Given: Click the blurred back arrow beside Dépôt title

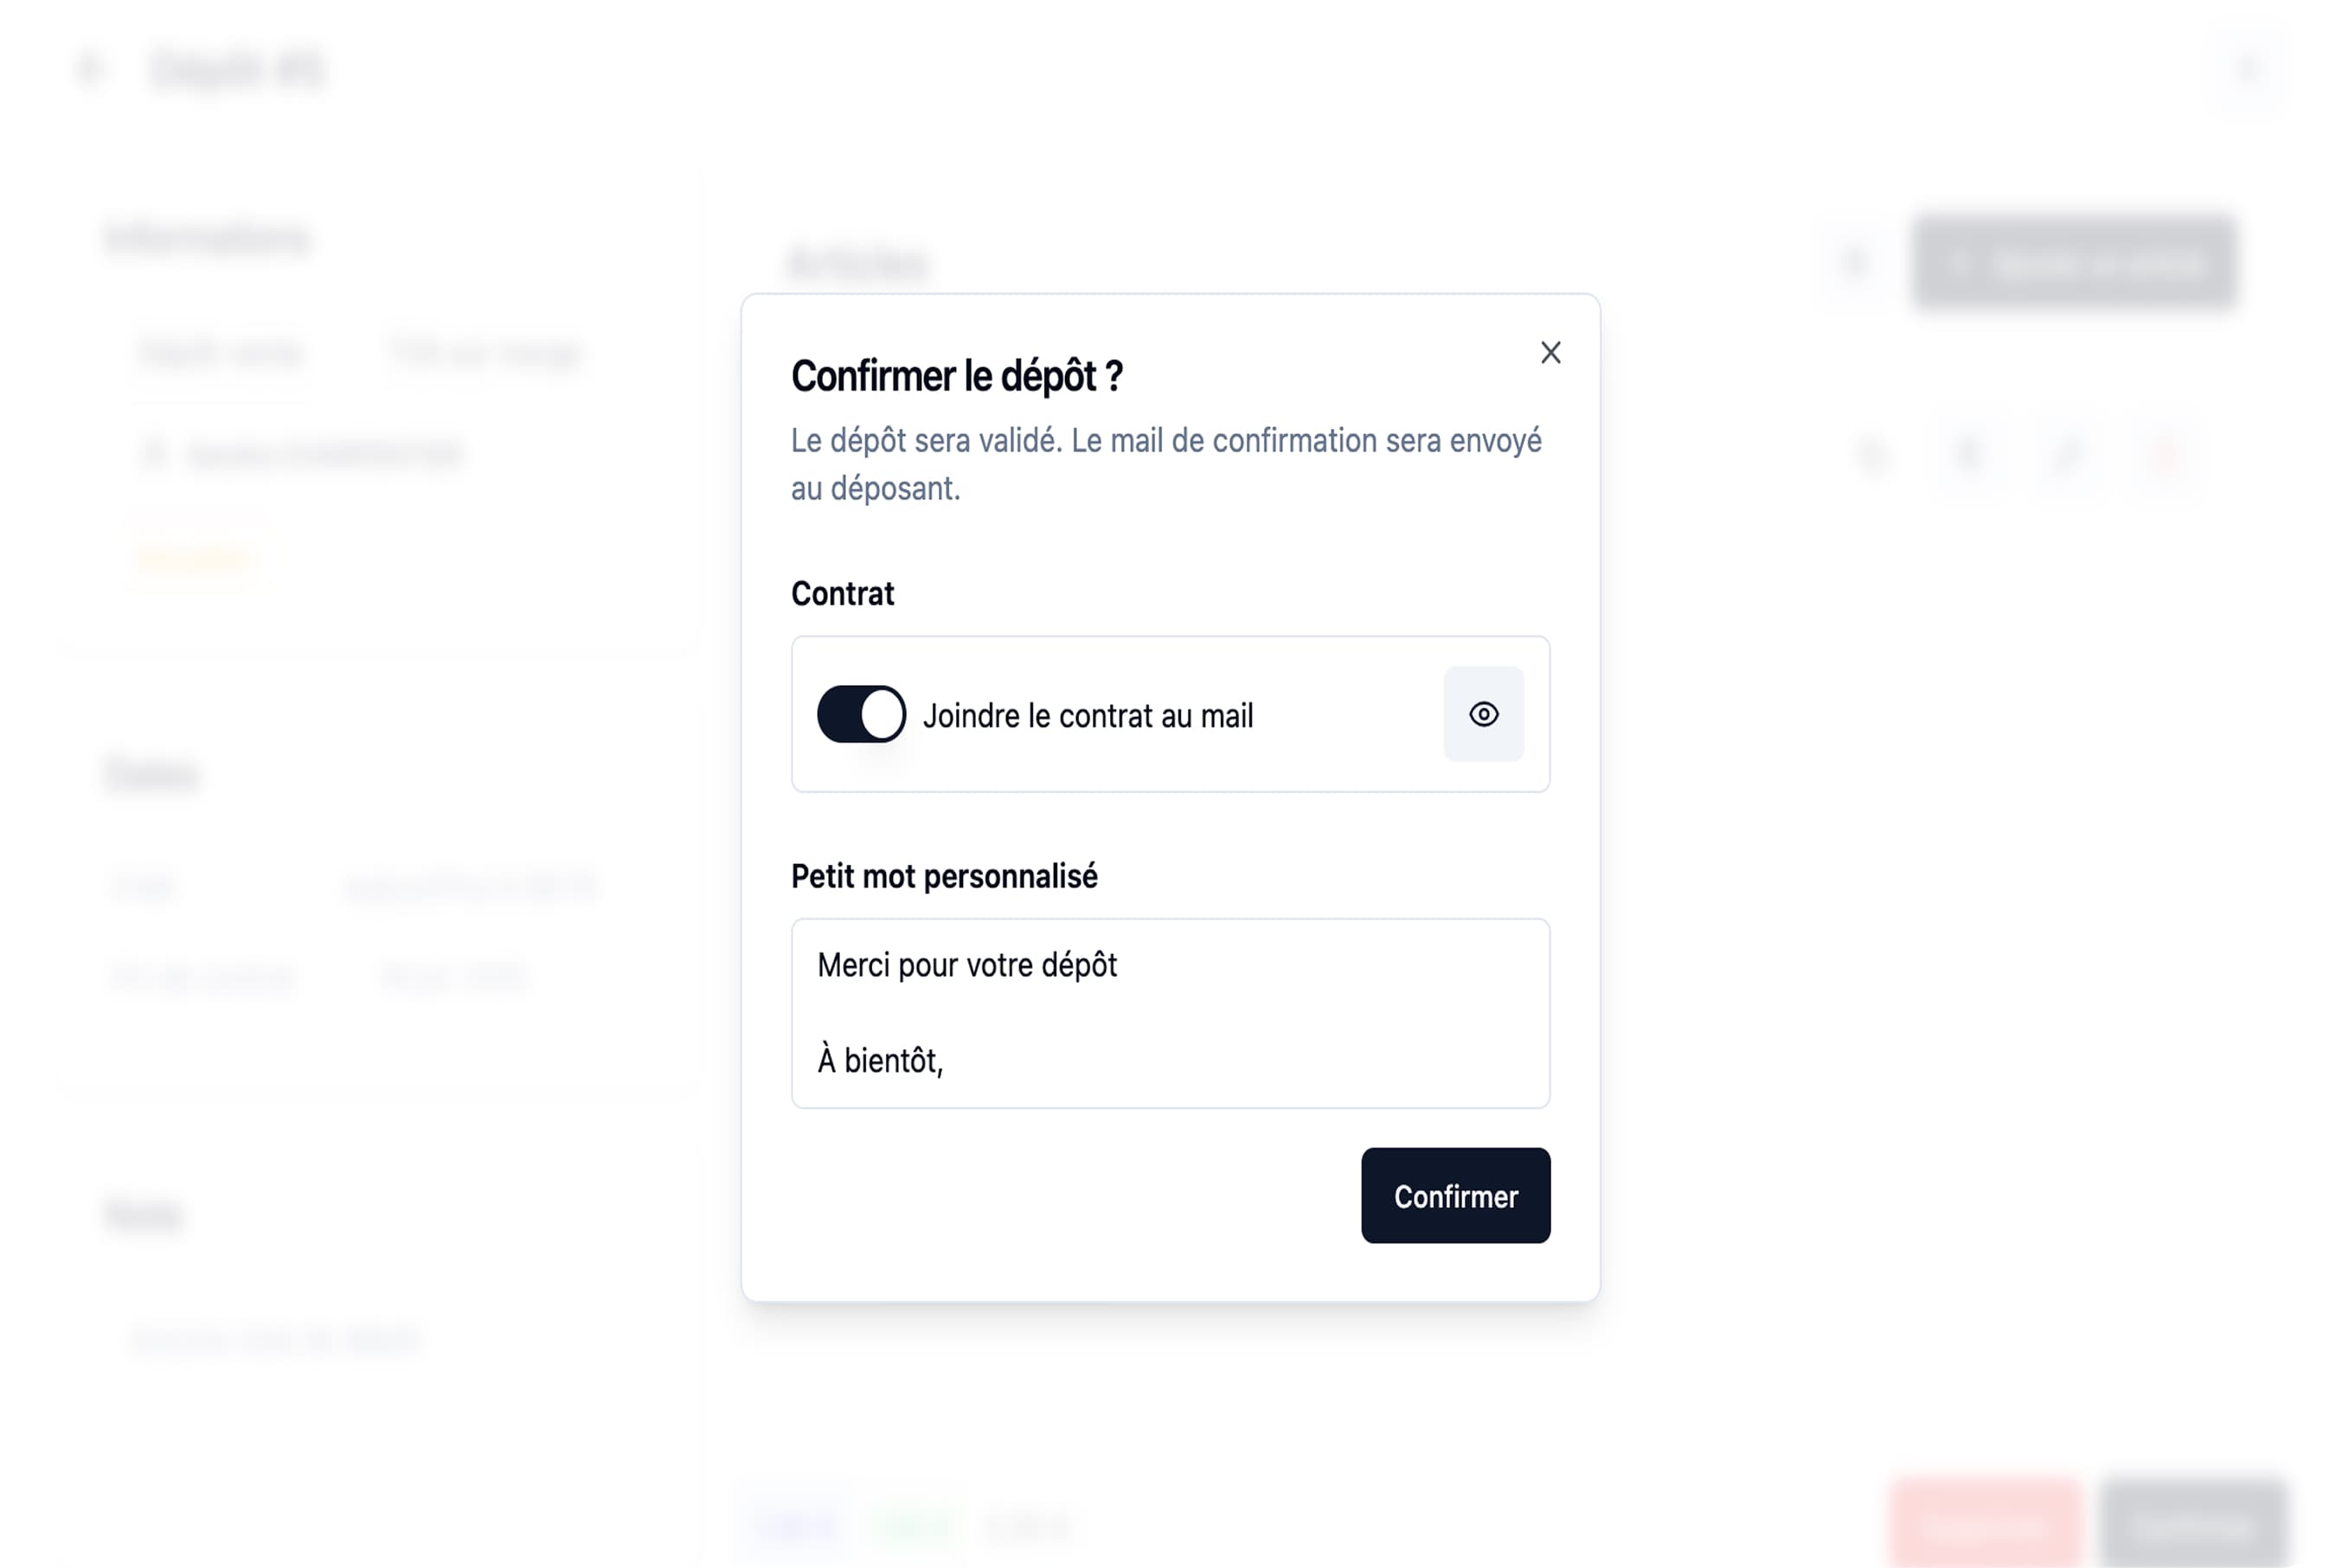Looking at the screenshot, I should point(91,69).
